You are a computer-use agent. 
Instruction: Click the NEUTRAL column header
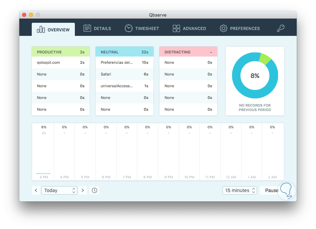coord(124,52)
